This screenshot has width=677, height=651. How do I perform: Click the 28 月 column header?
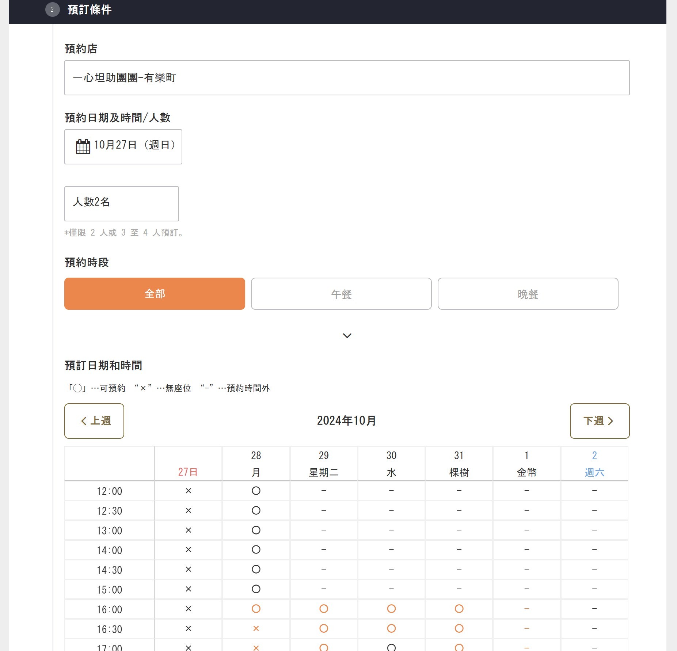256,464
